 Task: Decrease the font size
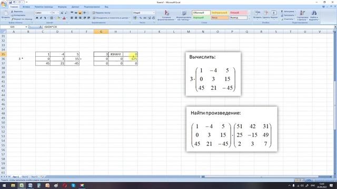click(x=65, y=13)
